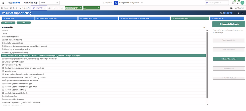Viewport: 246px width, 111px height.
Task: Open Vælg dine ESG rapport sider tab
Action: [x=56, y=18]
